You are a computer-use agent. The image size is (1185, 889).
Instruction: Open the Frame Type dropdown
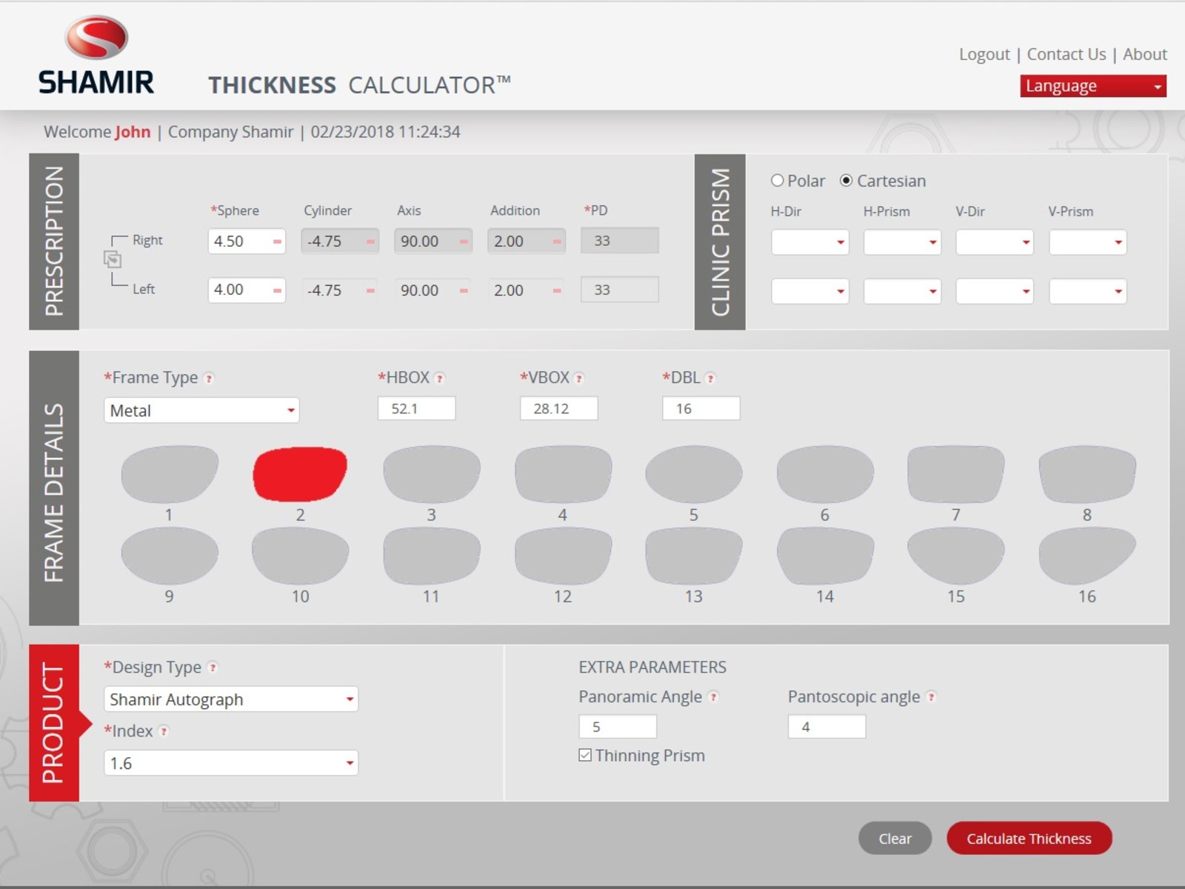pos(201,410)
